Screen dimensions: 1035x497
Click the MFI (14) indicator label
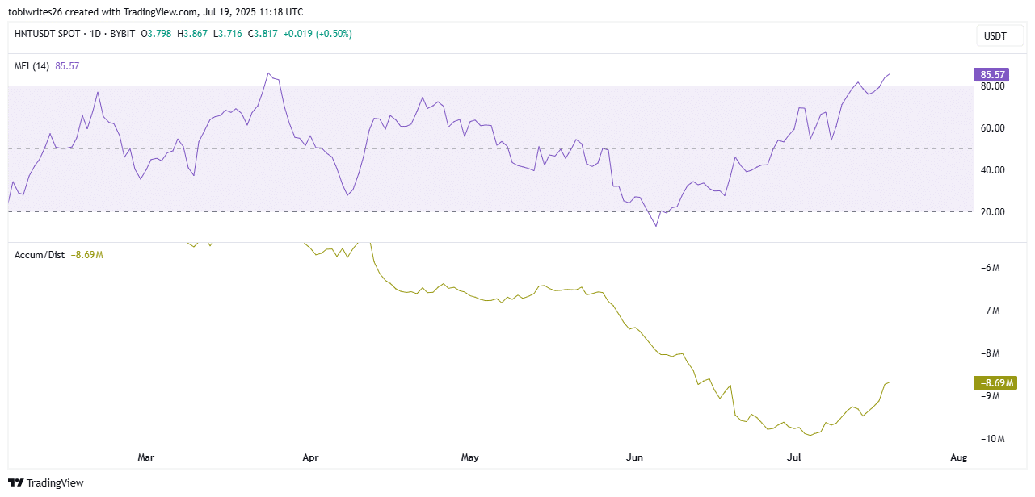pyautogui.click(x=32, y=65)
